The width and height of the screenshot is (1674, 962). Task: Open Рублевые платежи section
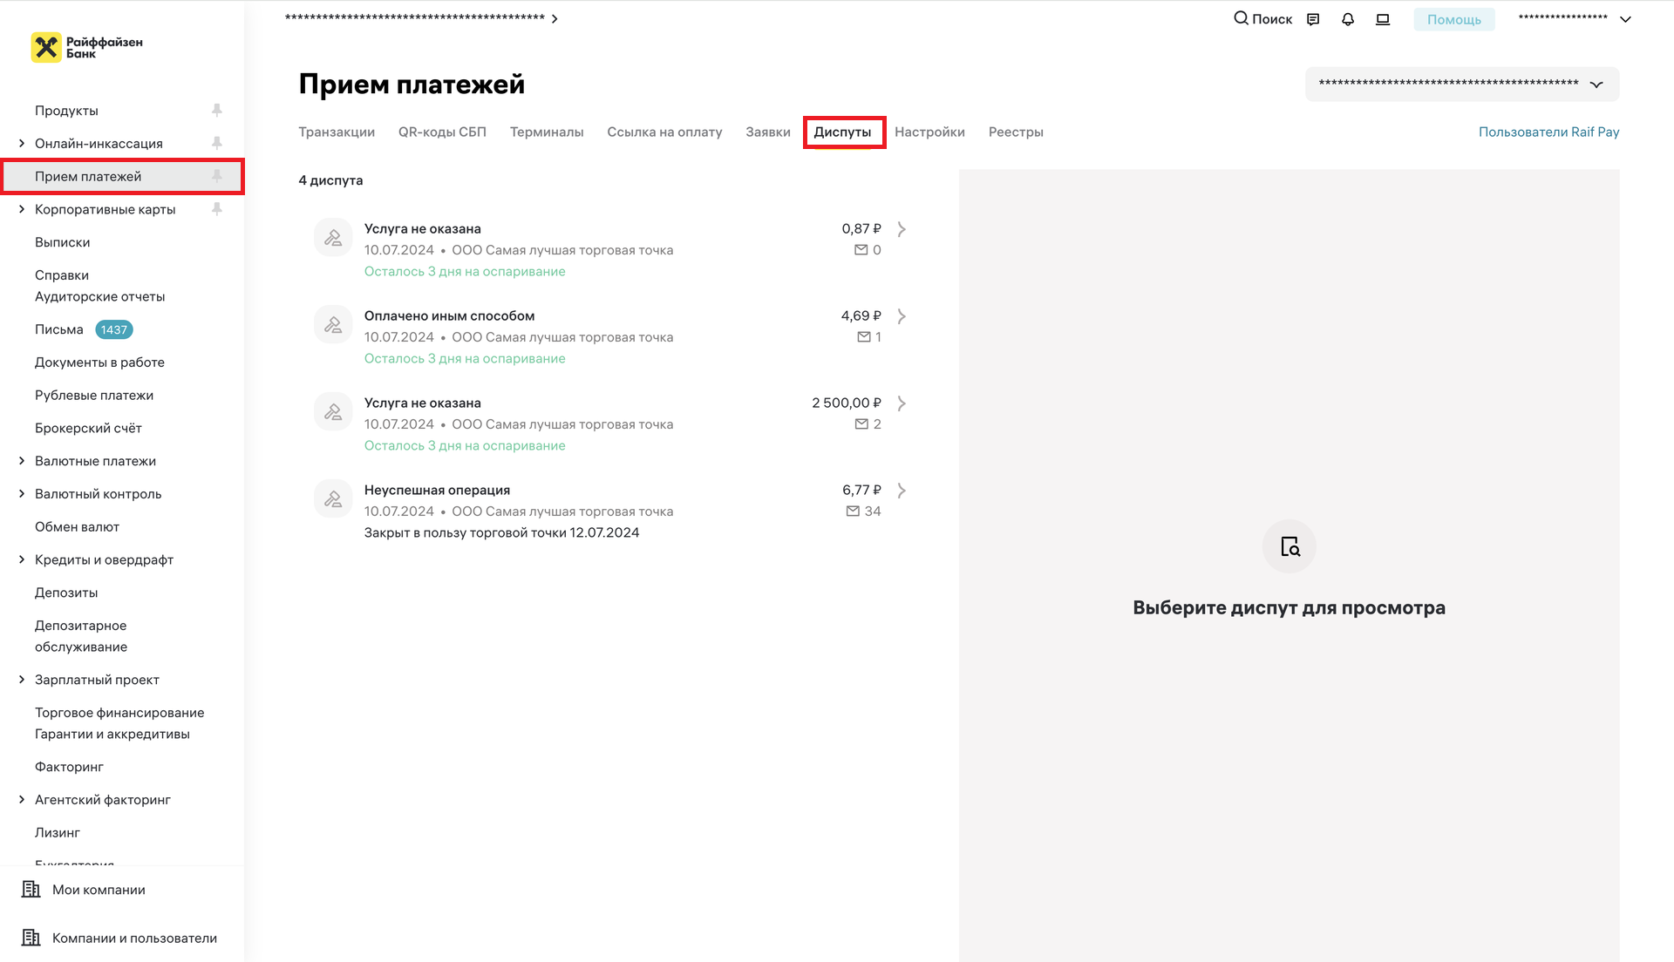tap(94, 396)
